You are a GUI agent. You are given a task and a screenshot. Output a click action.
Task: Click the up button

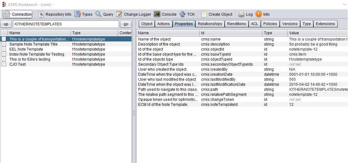(x=6, y=24)
